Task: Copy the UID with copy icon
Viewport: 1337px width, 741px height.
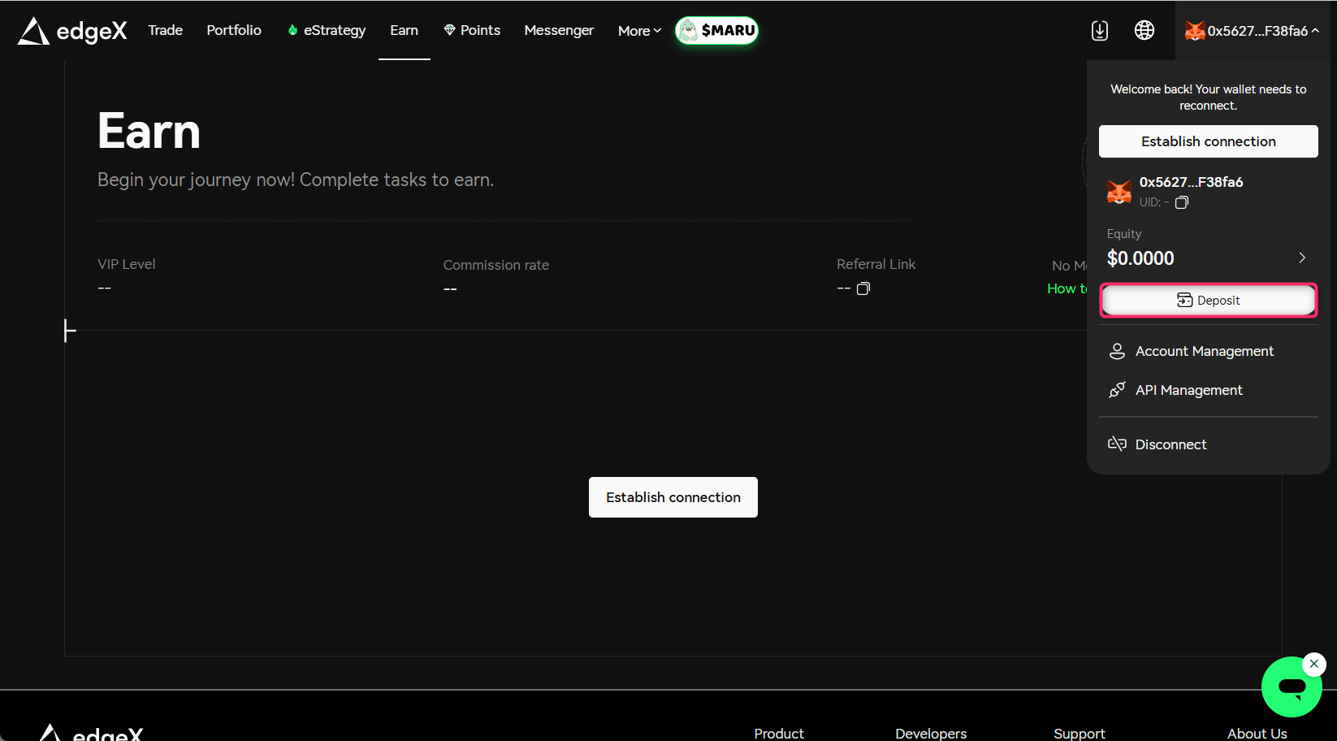Action: (x=1182, y=202)
